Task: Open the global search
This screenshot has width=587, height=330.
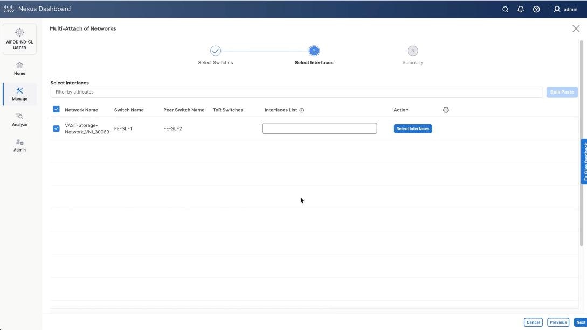Action: tap(505, 9)
